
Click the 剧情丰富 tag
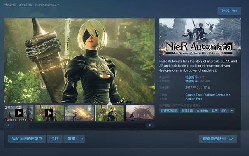pos(187,111)
